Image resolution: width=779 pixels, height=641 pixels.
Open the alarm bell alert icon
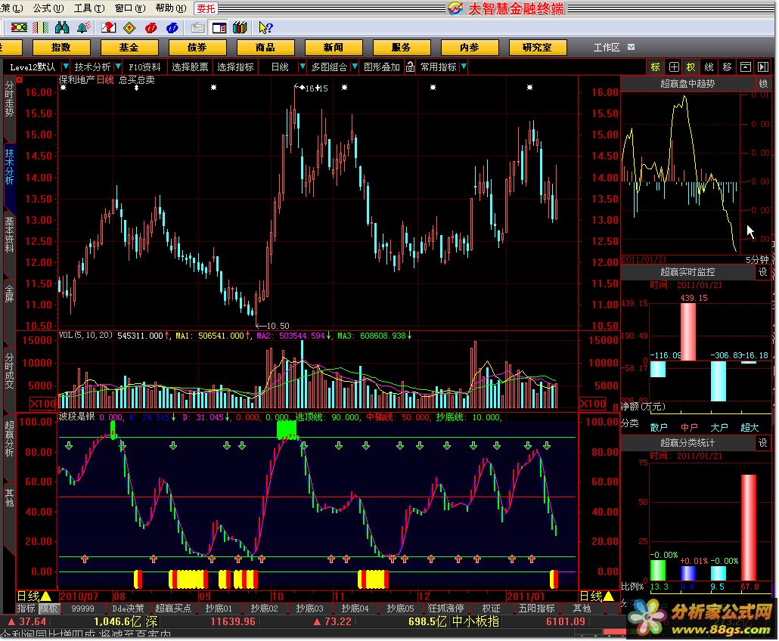(x=83, y=28)
